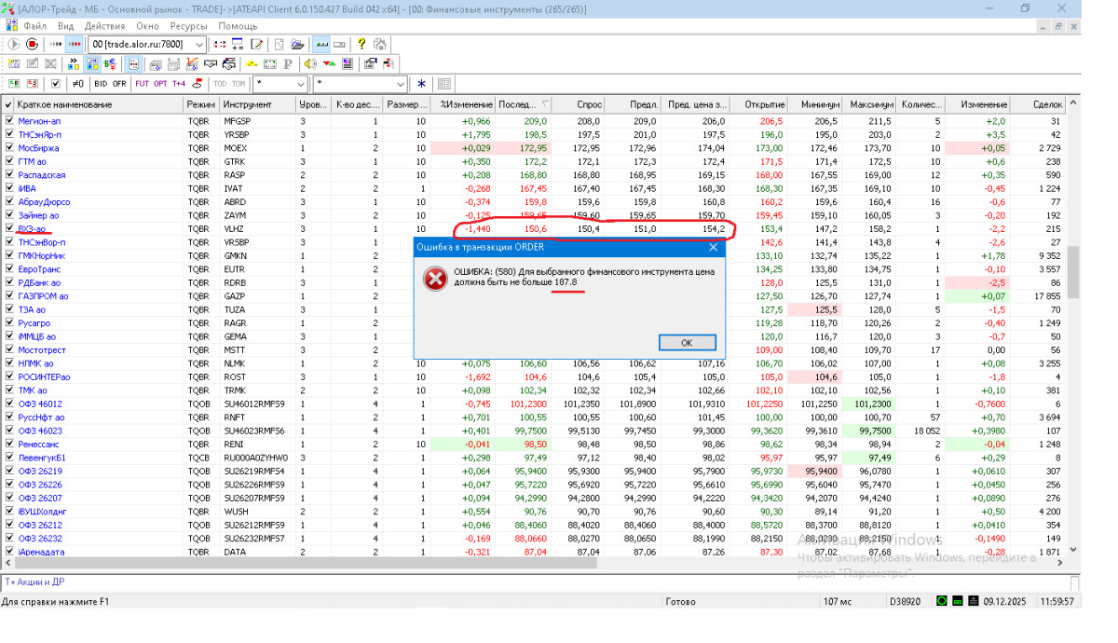Click the red stop/disconnect icon in toolbar
Viewport: 1118px width, 643px height.
point(33,44)
